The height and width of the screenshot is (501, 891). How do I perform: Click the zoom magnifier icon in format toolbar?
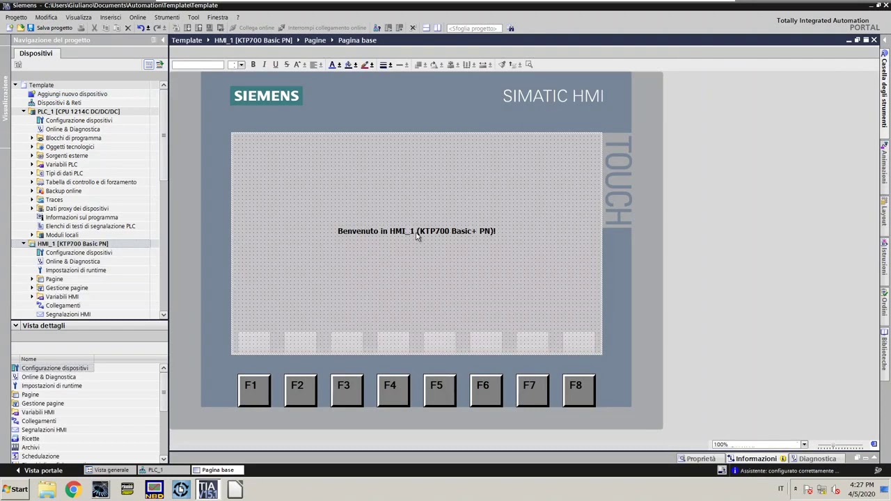529,65
